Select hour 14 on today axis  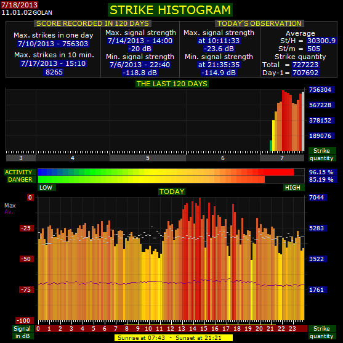coord(193,329)
